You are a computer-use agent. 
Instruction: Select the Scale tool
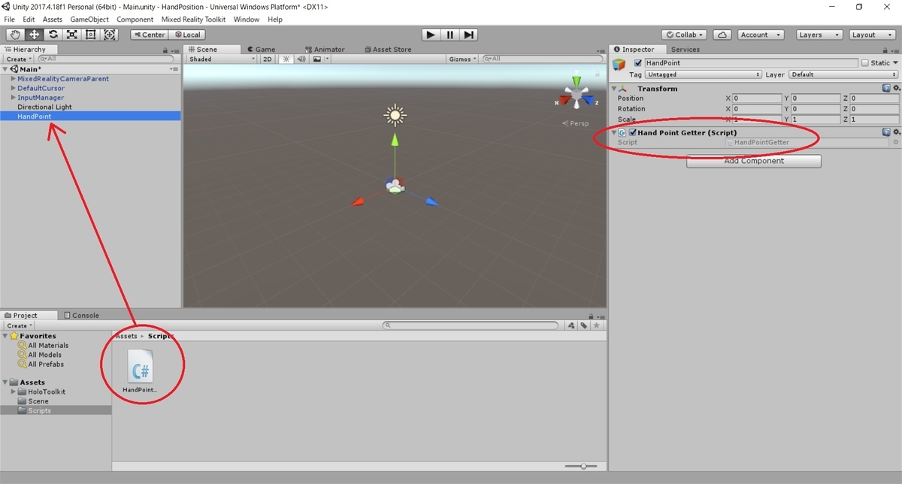(x=72, y=35)
